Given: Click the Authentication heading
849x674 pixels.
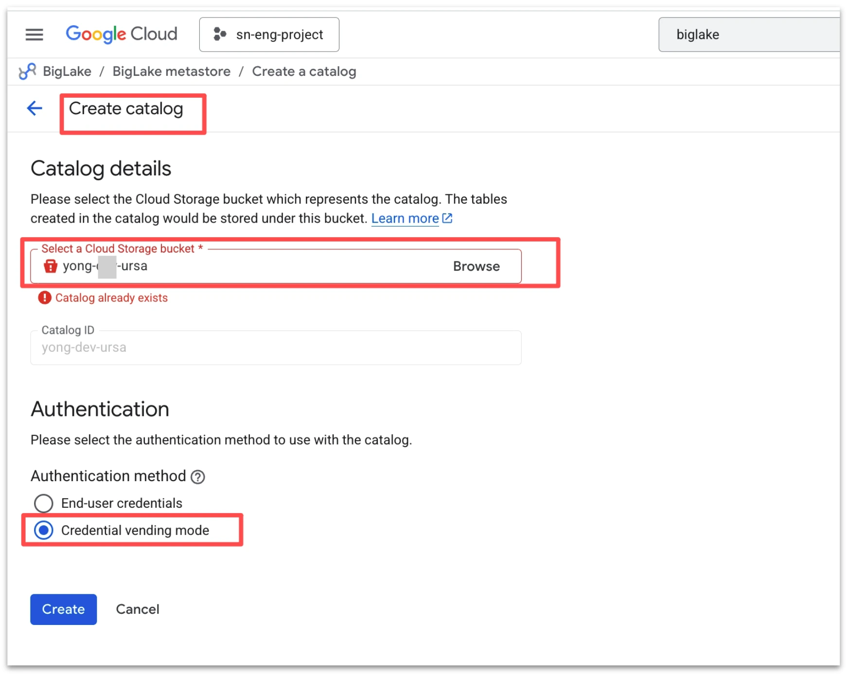Looking at the screenshot, I should click(x=100, y=409).
